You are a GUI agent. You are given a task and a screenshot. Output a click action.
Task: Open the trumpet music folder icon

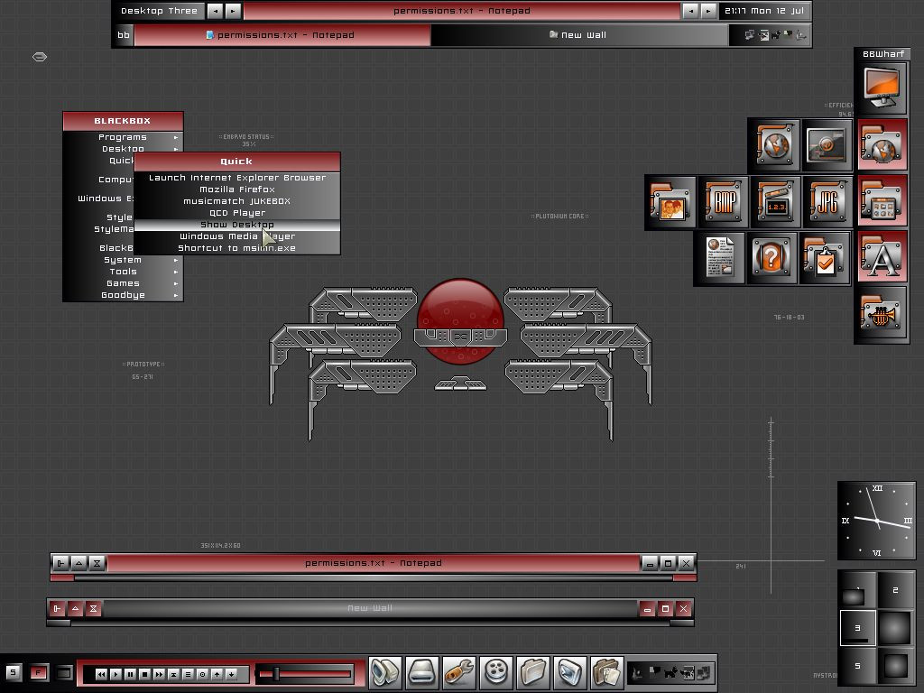click(882, 314)
